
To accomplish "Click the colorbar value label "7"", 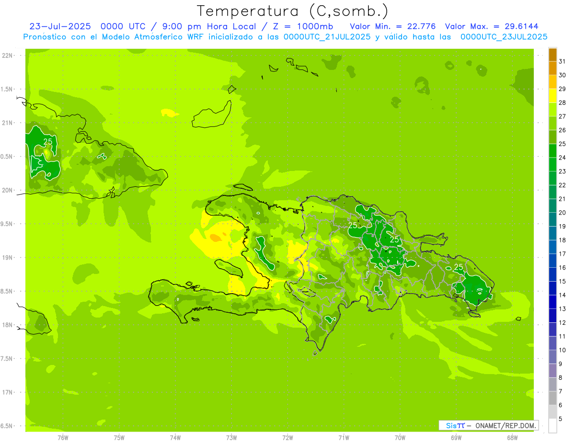I will click(561, 392).
